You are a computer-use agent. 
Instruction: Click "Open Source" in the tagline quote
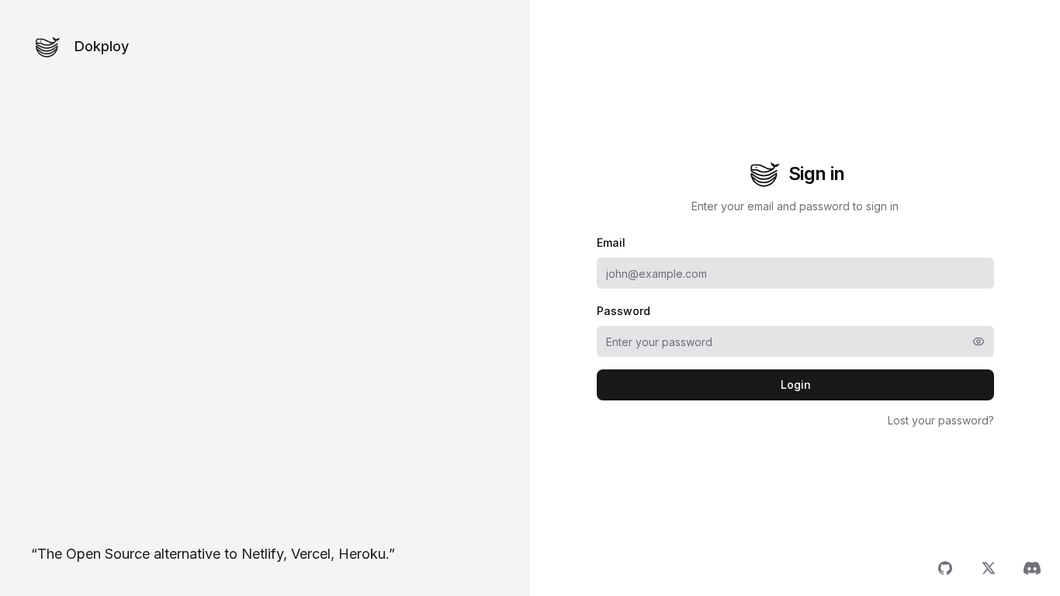108,554
